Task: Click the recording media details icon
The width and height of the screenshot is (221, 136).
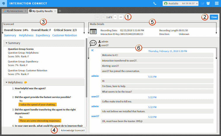Action: [93, 32]
